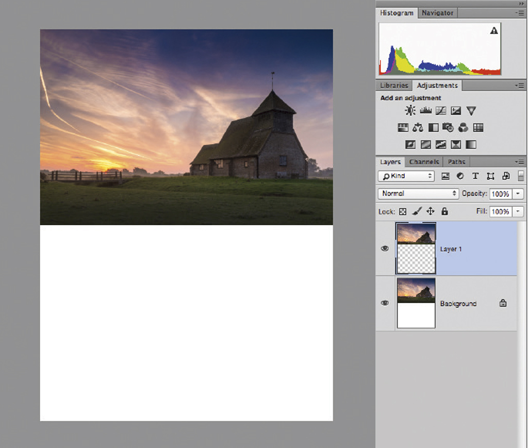Toggle the layer filtering switch

(x=521, y=176)
